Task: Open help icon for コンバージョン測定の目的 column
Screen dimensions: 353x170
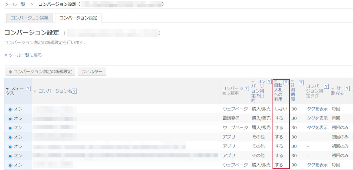Action: (269, 82)
